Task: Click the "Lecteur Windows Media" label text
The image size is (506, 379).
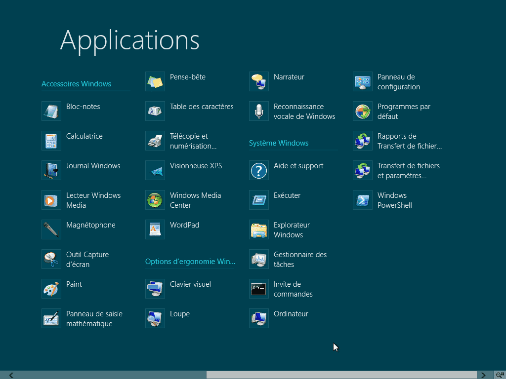Action: [x=93, y=200]
